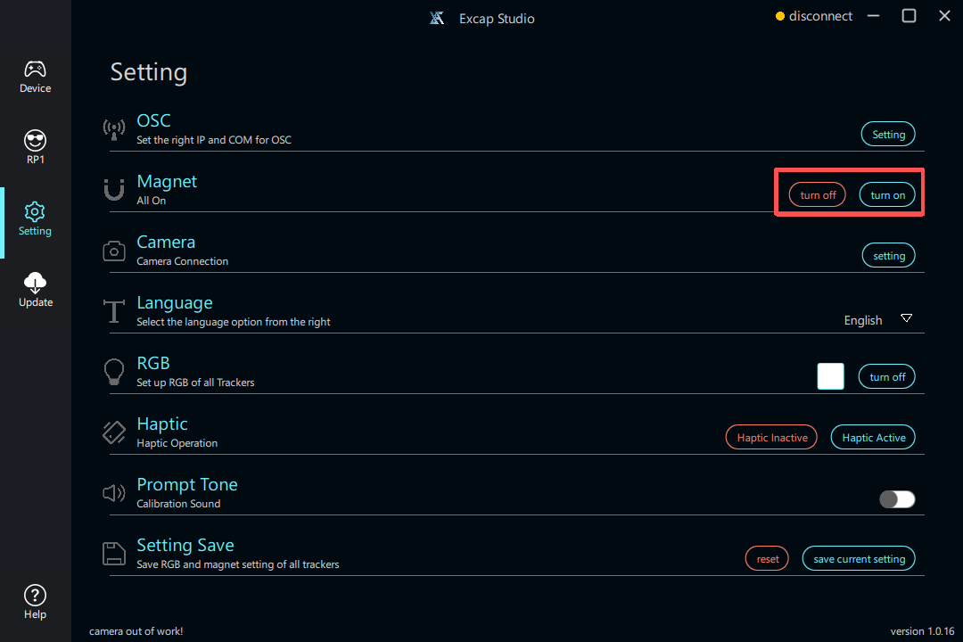Viewport: 963px width, 642px height.
Task: Click the Update cloud download icon
Action: [x=35, y=283]
